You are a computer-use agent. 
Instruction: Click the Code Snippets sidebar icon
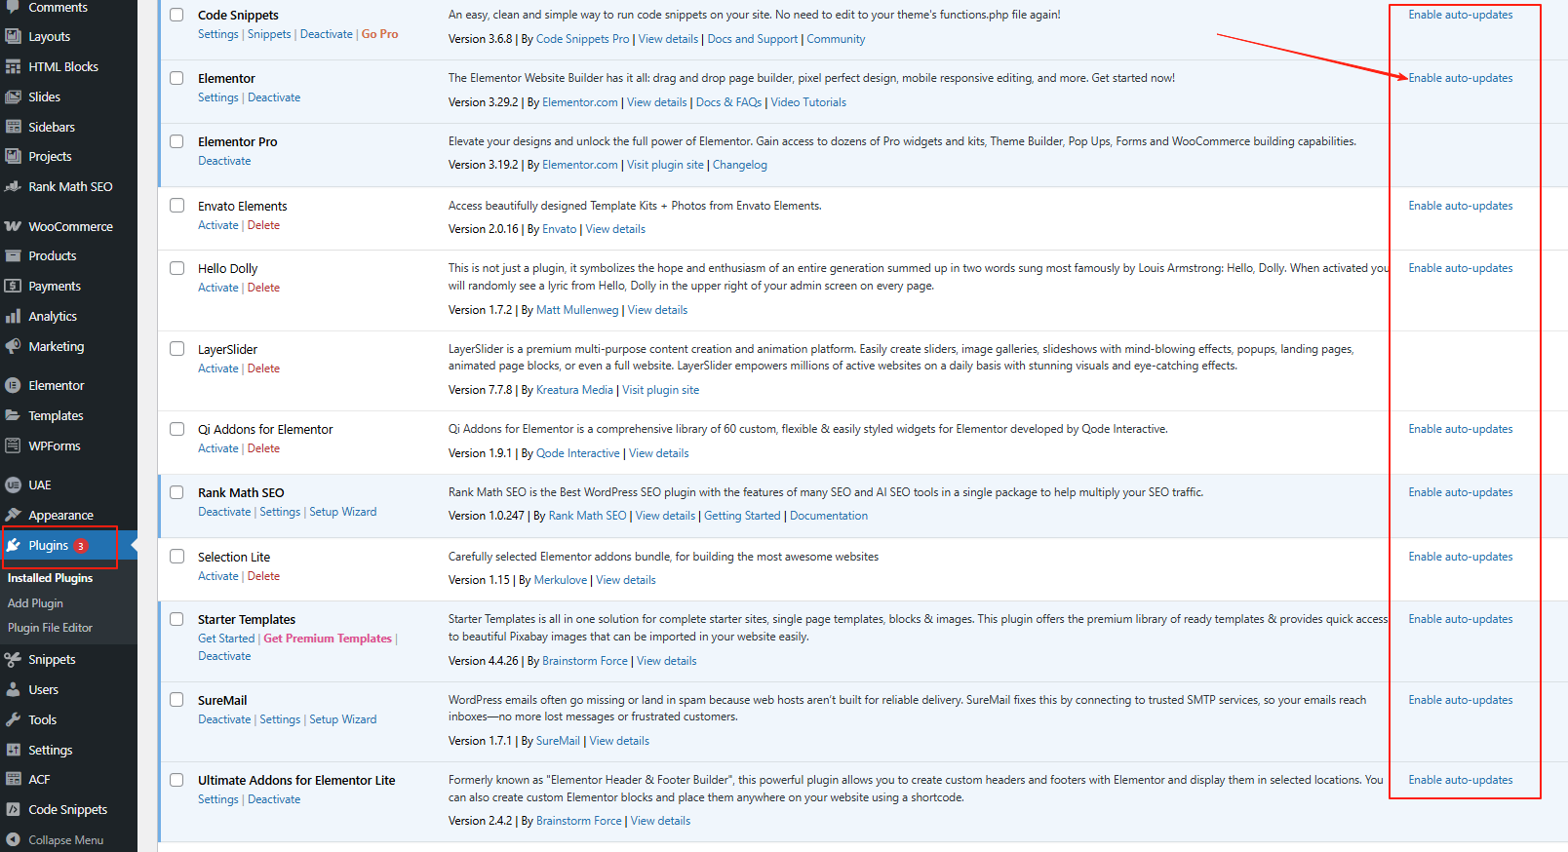13,809
